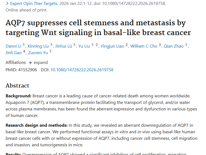Show affiliation 2 superscript after Yingjun Liao
This screenshot has height=155, width=206.
click(x=127, y=45)
